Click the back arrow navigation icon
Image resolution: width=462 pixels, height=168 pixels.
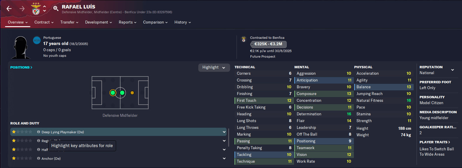pos(9,9)
